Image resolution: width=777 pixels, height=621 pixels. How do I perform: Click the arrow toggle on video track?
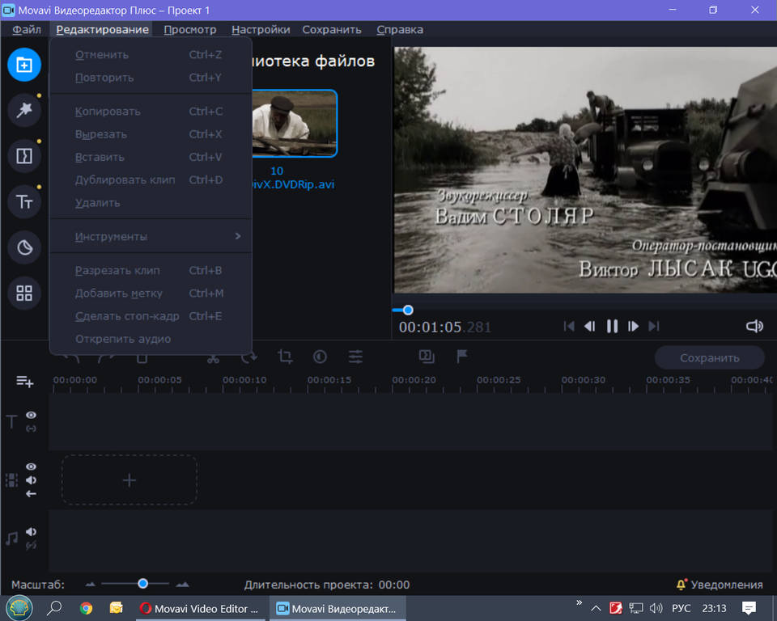[31, 494]
